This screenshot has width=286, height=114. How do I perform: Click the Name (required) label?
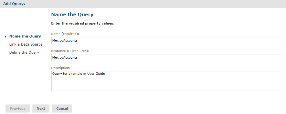coord(65,34)
